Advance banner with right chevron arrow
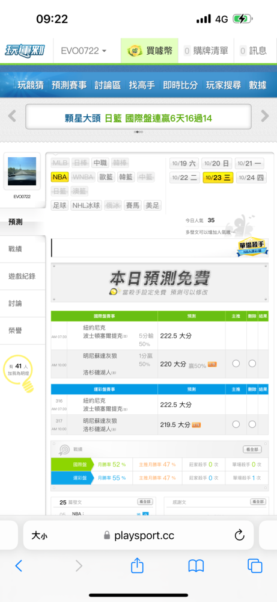The height and width of the screenshot is (602, 277). pyautogui.click(x=265, y=116)
